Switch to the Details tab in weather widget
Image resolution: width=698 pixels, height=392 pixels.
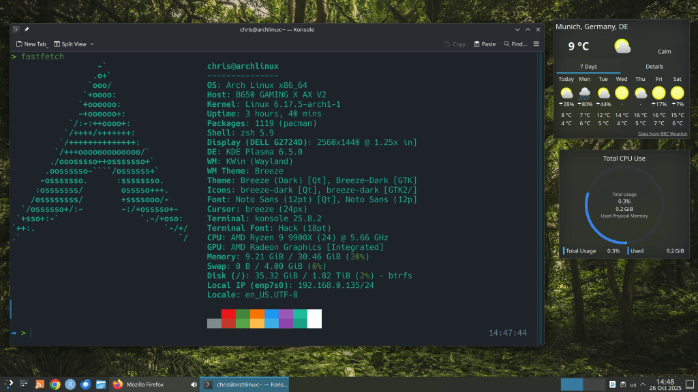coord(654,67)
